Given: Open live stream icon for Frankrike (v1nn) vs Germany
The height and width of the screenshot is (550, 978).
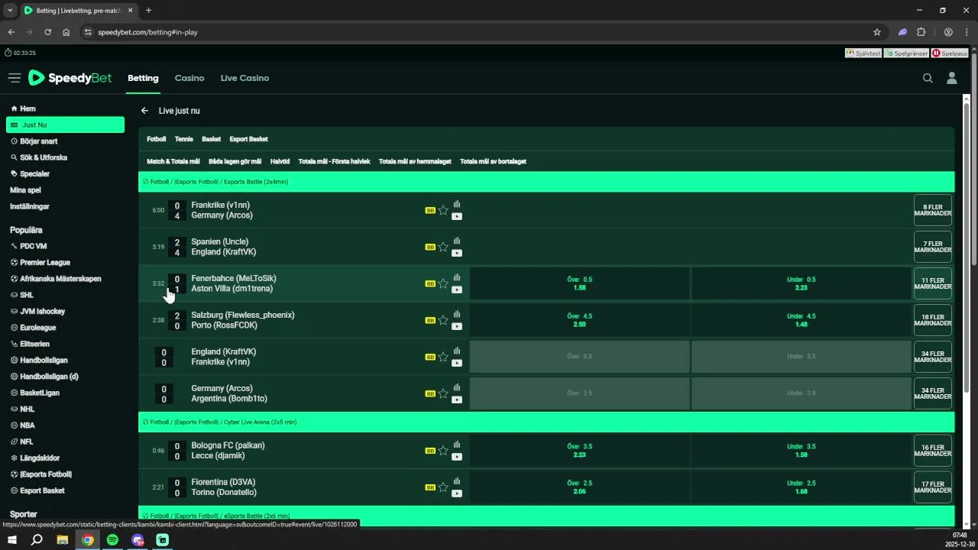Looking at the screenshot, I should (457, 216).
